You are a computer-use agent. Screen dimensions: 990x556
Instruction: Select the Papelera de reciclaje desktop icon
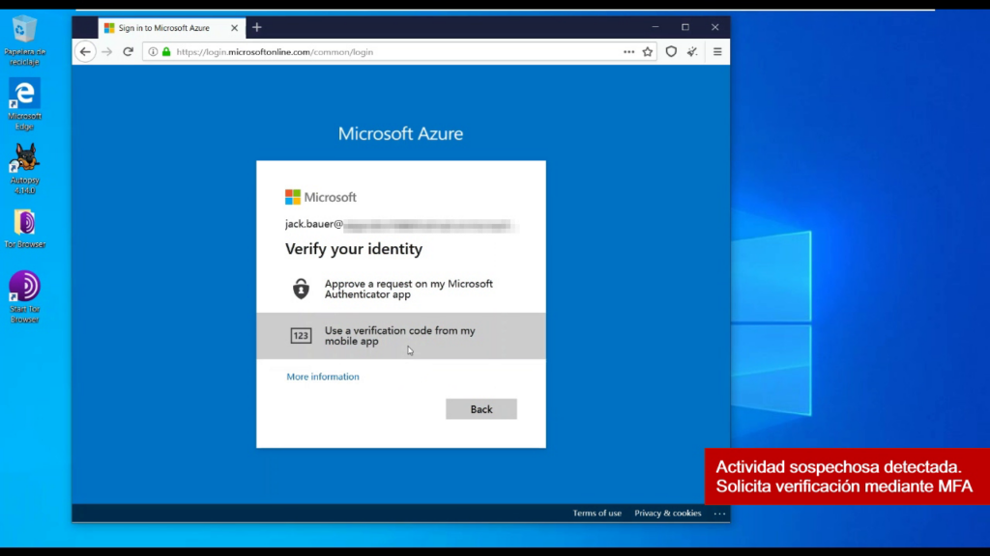(x=24, y=41)
